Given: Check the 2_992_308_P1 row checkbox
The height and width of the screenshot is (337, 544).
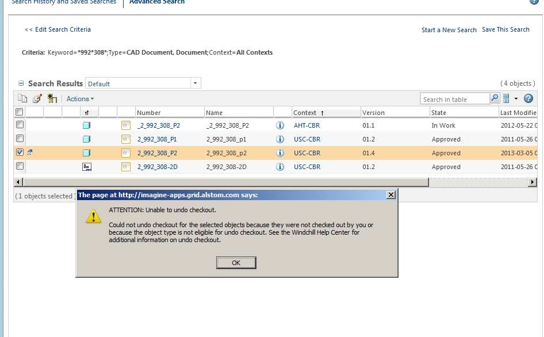Looking at the screenshot, I should click(20, 139).
